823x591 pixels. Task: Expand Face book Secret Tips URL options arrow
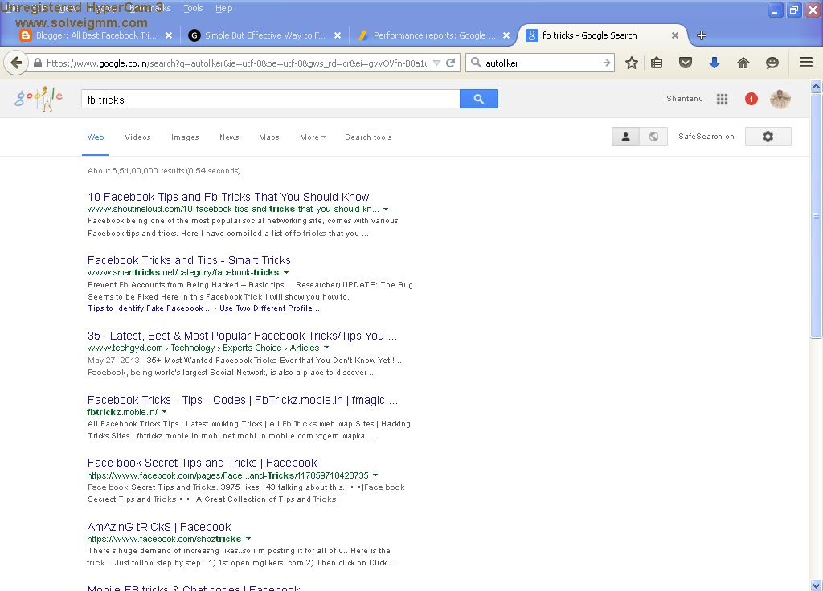pyautogui.click(x=375, y=475)
